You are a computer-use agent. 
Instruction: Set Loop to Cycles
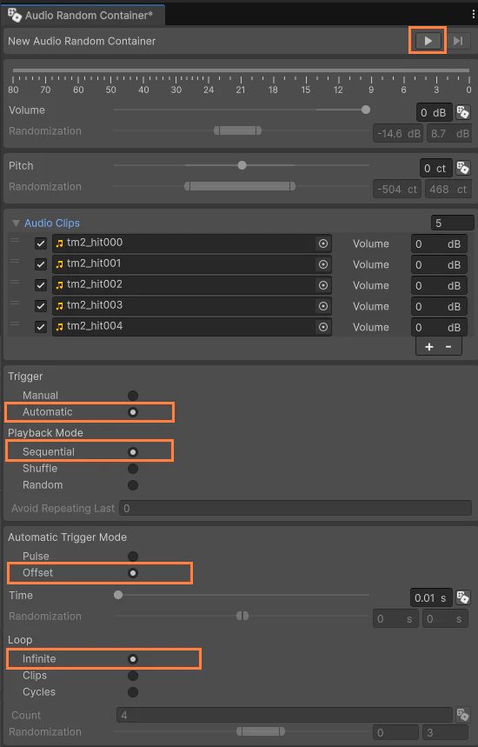point(133,692)
